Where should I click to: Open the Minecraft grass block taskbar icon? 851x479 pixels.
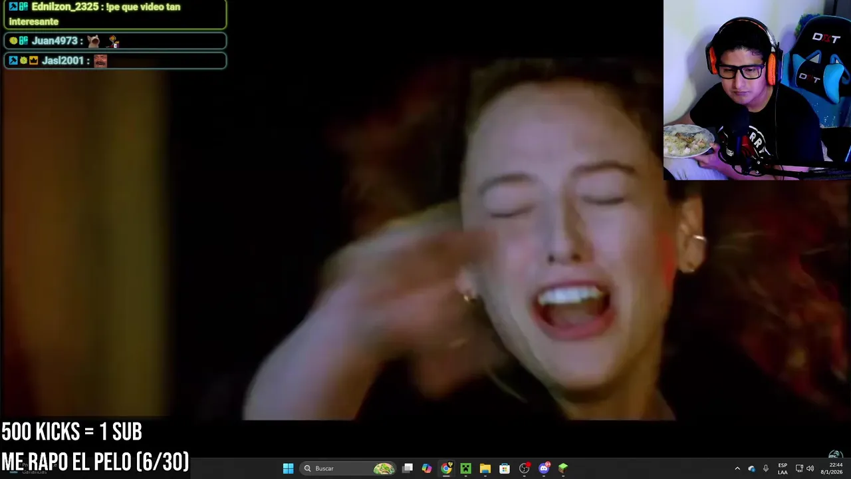[x=563, y=468]
